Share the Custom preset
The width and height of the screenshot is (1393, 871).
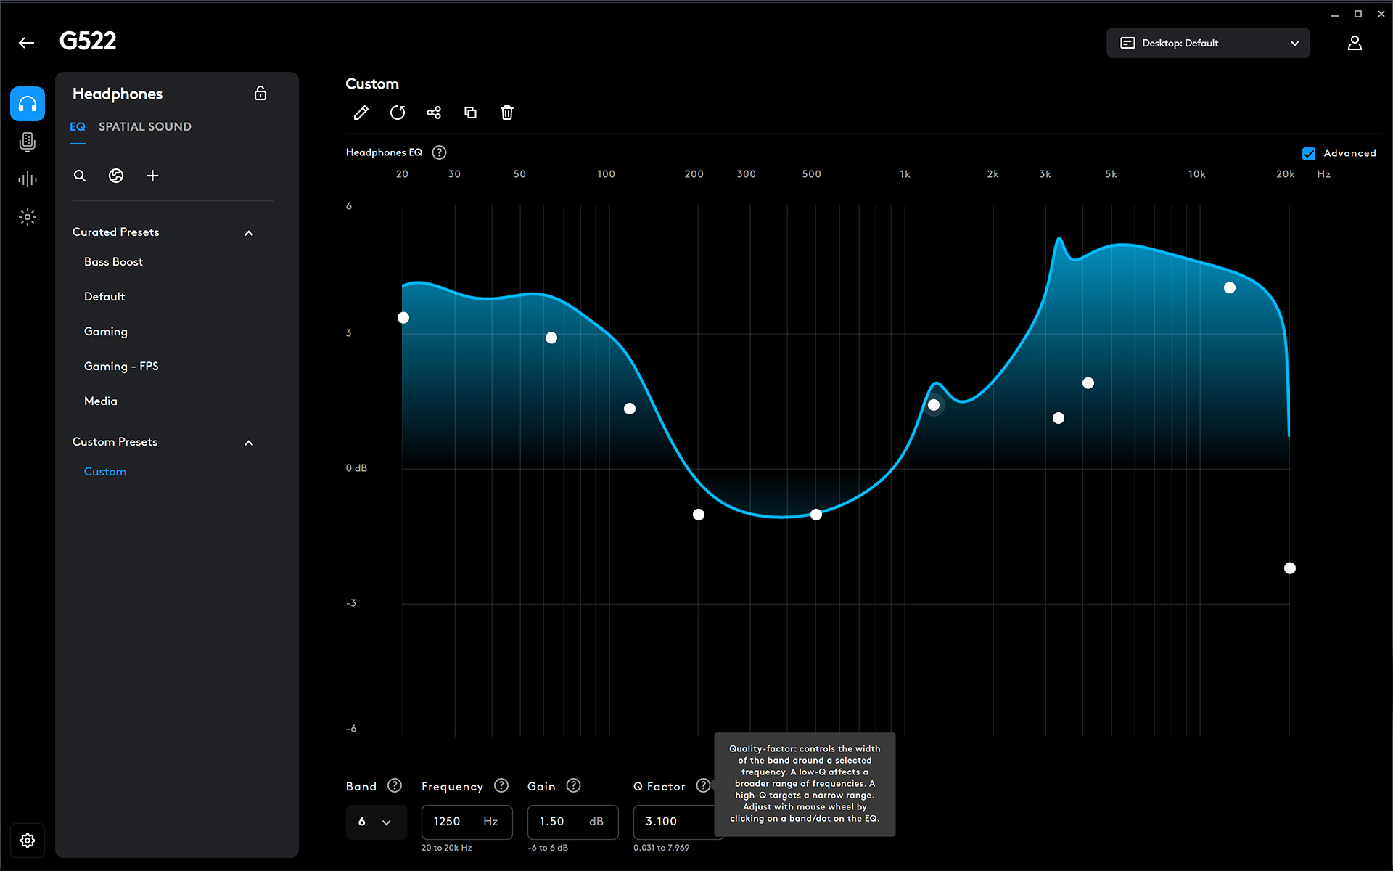[434, 113]
